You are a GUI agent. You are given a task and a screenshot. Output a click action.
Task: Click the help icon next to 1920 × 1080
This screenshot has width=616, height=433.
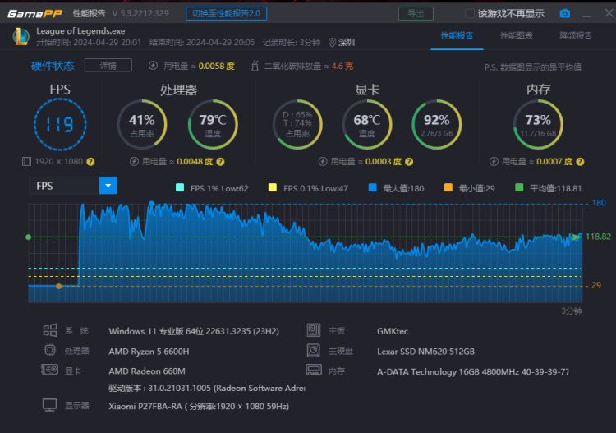pyautogui.click(x=90, y=162)
